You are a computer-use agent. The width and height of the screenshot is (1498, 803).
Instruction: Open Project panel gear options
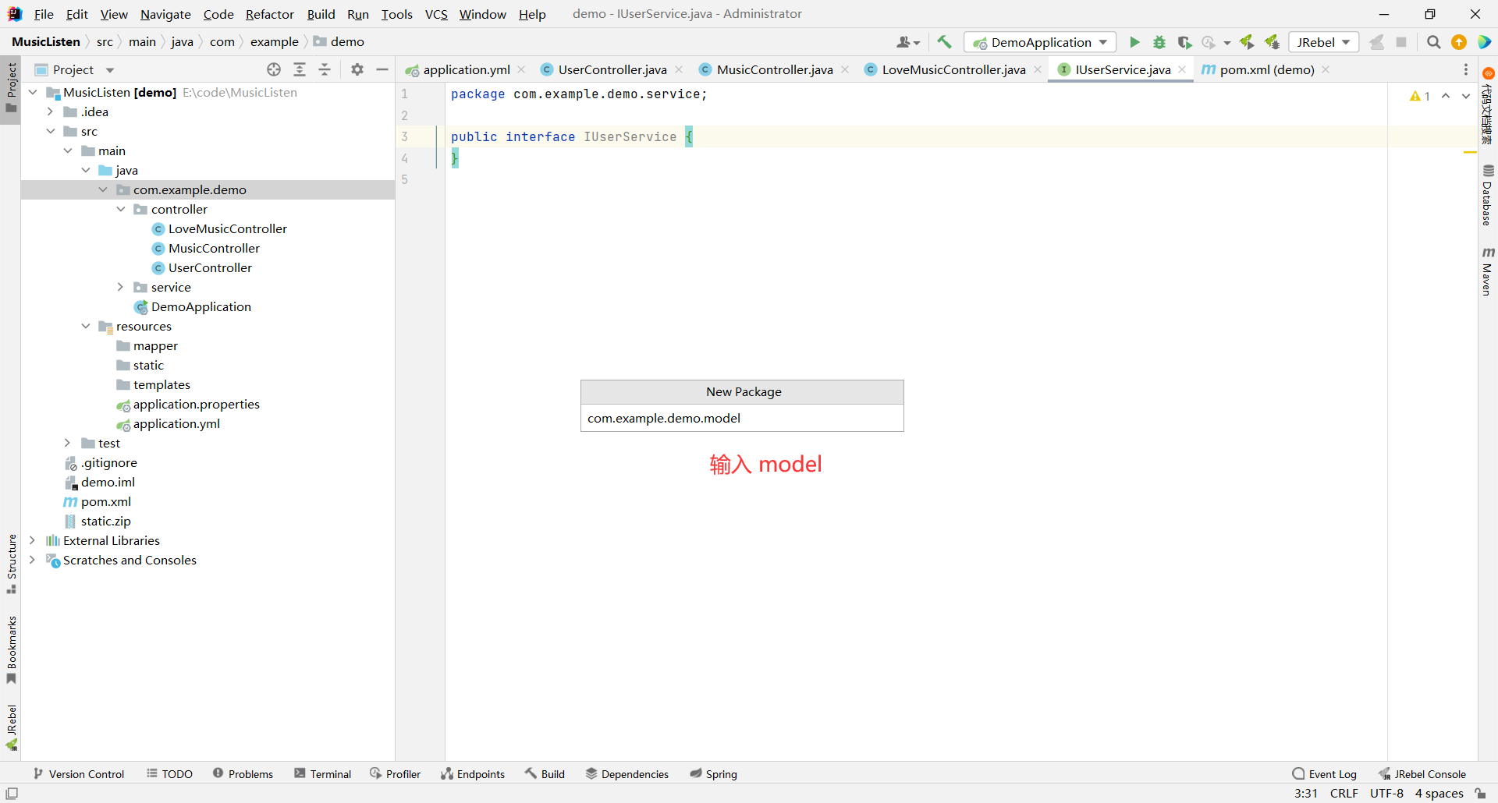pos(357,69)
